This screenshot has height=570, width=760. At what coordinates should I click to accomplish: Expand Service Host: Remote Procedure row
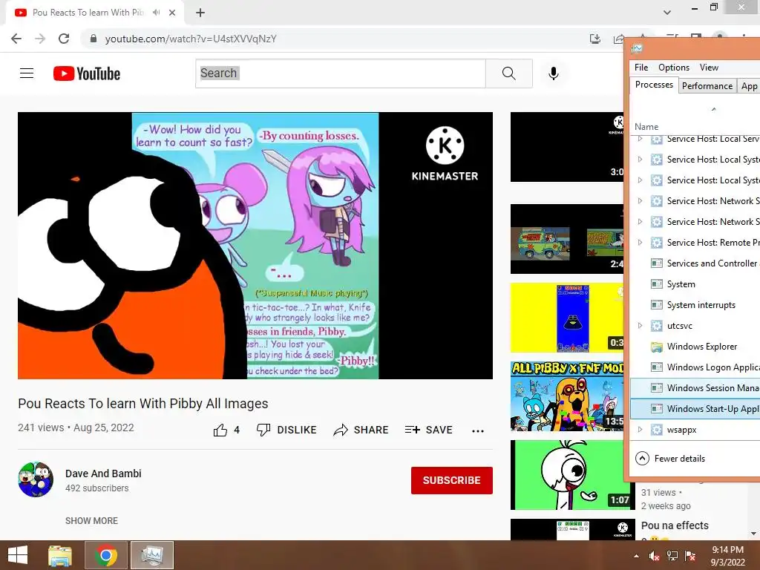641,243
